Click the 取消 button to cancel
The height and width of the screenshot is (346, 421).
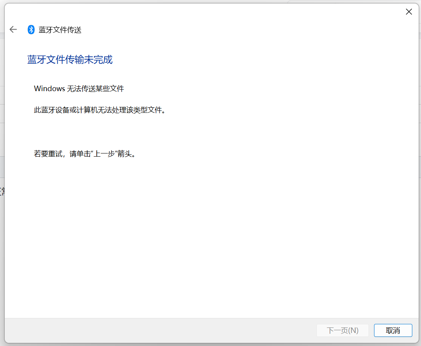click(393, 330)
